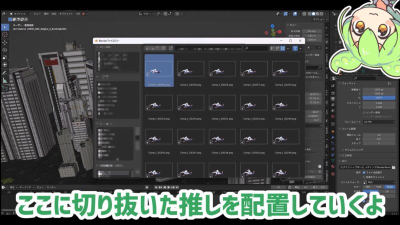
Task: Select the Measure tool in the toolbar
Action: click(4, 81)
